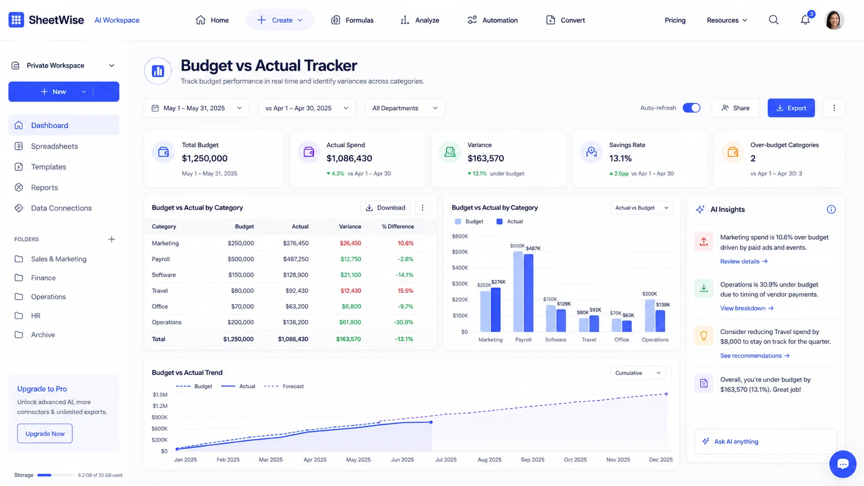Open the New button dropdown arrow
Viewport: 864px width, 486px height.
pyautogui.click(x=84, y=91)
